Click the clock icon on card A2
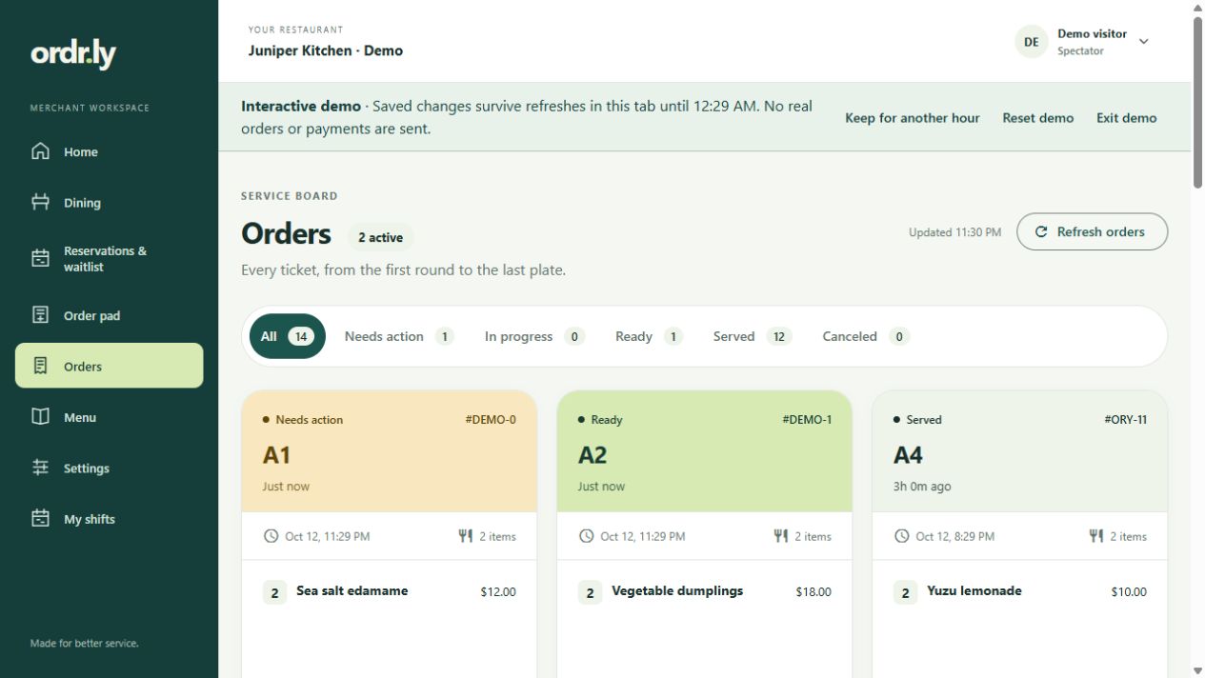The width and height of the screenshot is (1205, 678). click(587, 536)
